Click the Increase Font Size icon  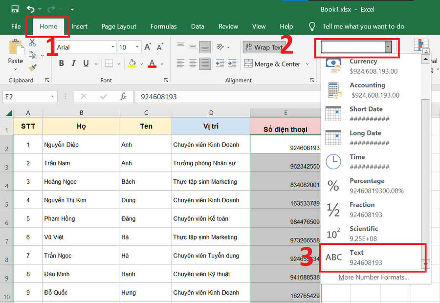point(148,47)
